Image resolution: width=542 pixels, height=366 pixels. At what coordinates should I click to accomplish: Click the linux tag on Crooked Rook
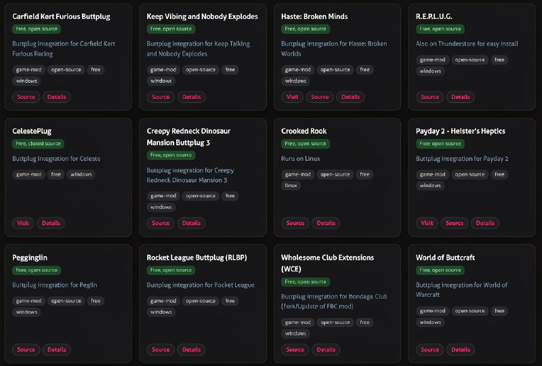(x=291, y=186)
